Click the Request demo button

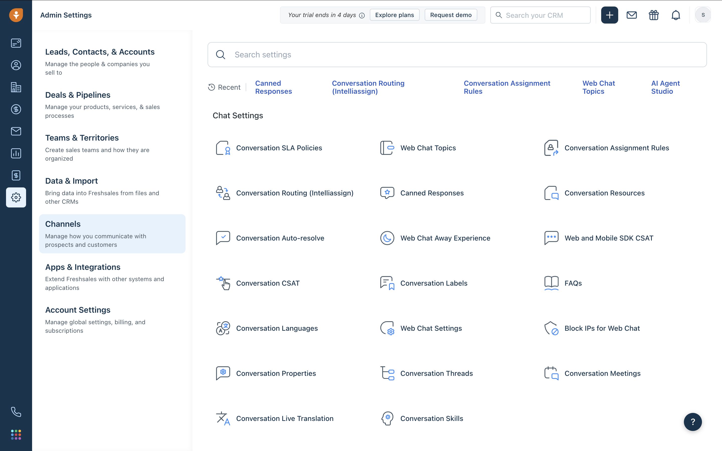point(451,15)
